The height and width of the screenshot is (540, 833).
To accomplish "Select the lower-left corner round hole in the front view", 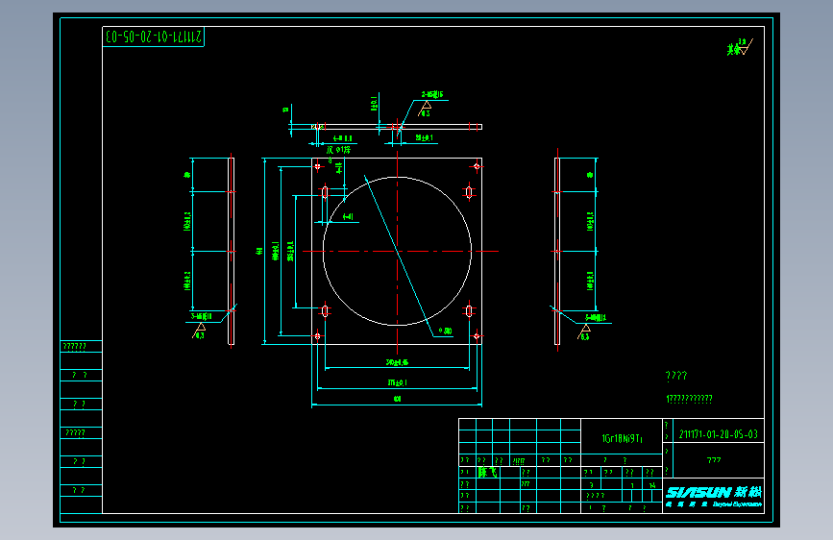I will [x=318, y=336].
